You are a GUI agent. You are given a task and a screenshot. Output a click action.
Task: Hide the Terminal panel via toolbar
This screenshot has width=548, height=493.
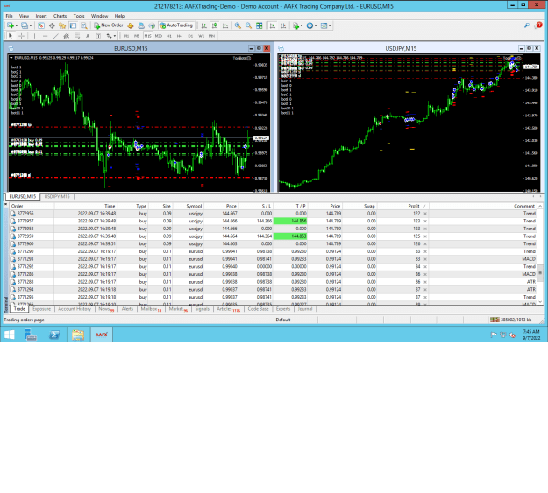coord(73,25)
